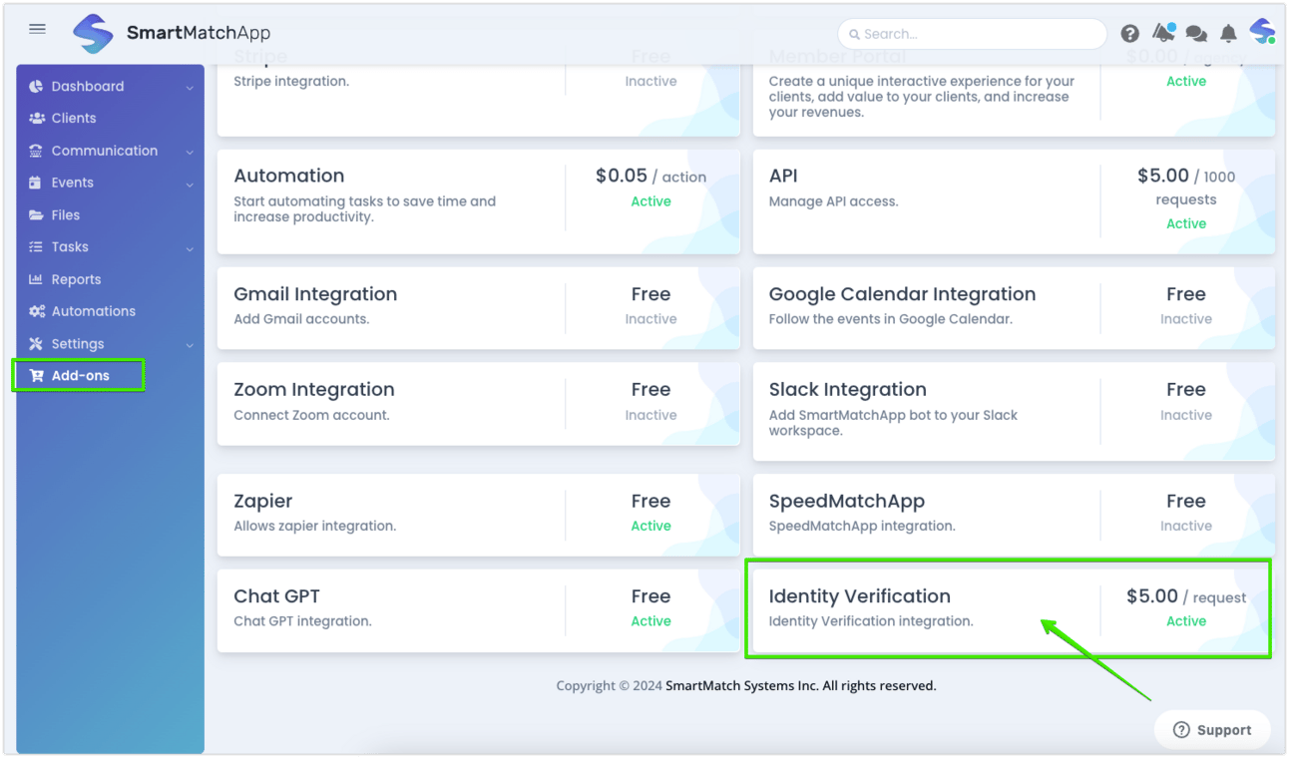Viewport: 1289px width, 758px height.
Task: Click "Follow the events in Google Calendar."
Action: click(891, 319)
